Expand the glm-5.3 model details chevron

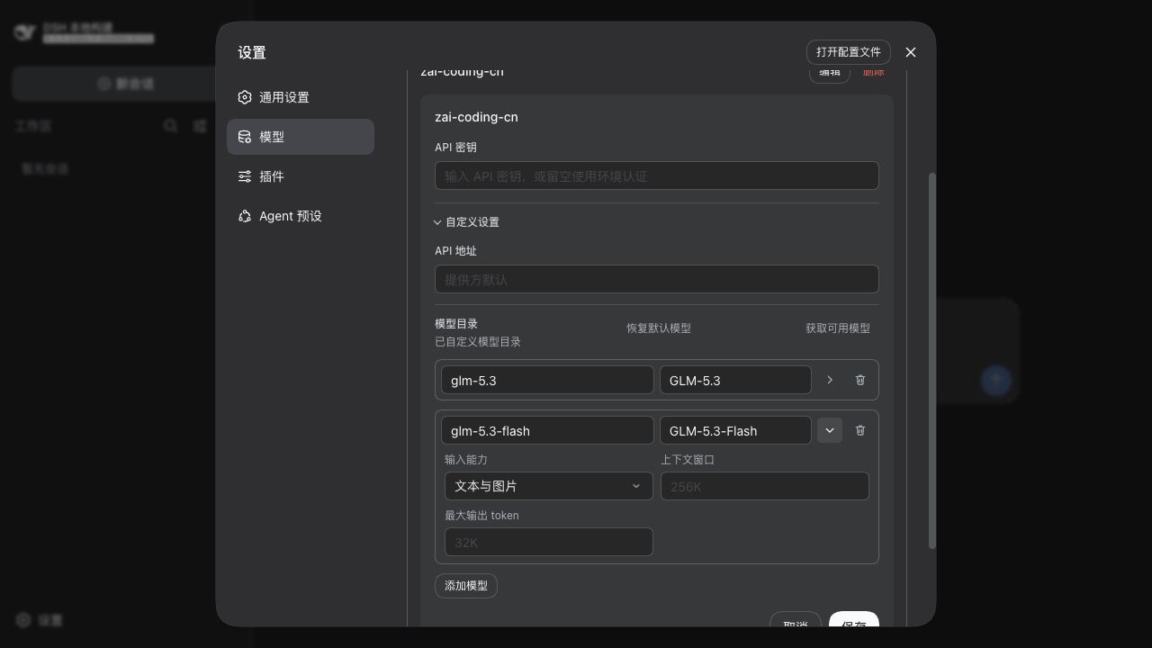830,380
